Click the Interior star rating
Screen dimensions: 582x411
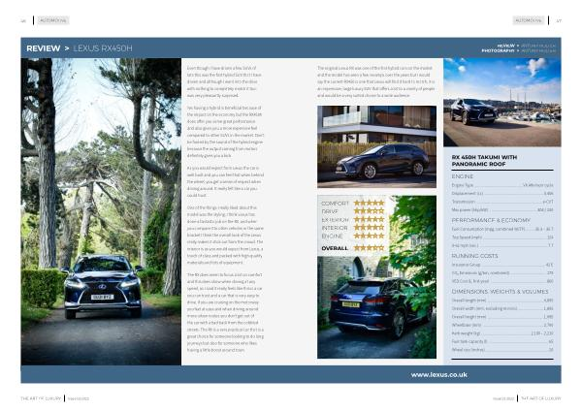click(x=369, y=228)
